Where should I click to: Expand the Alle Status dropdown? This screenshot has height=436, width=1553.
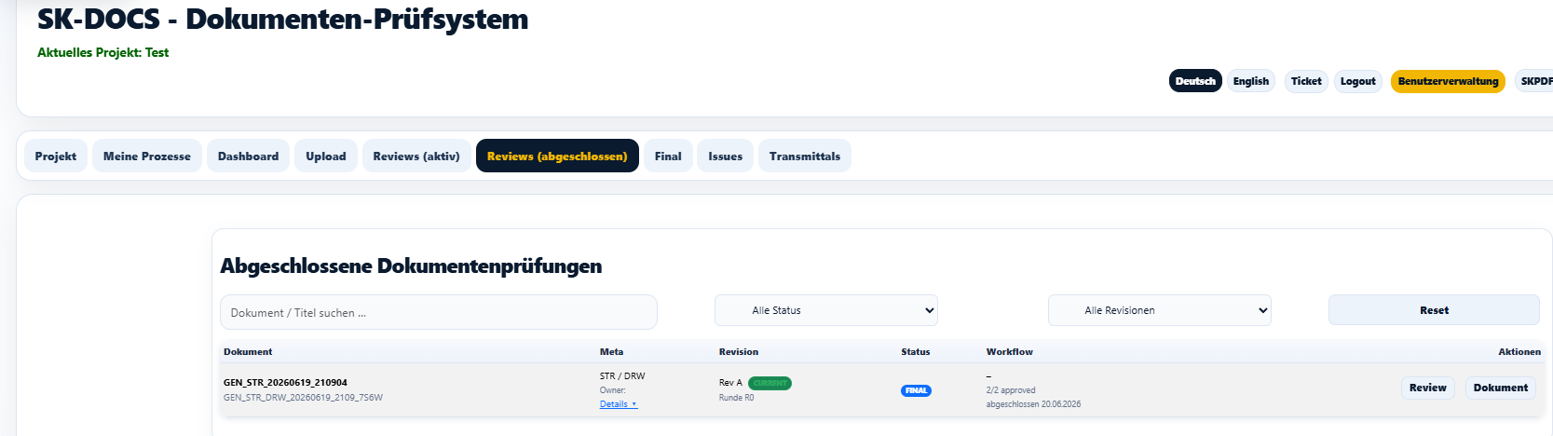pyautogui.click(x=826, y=310)
